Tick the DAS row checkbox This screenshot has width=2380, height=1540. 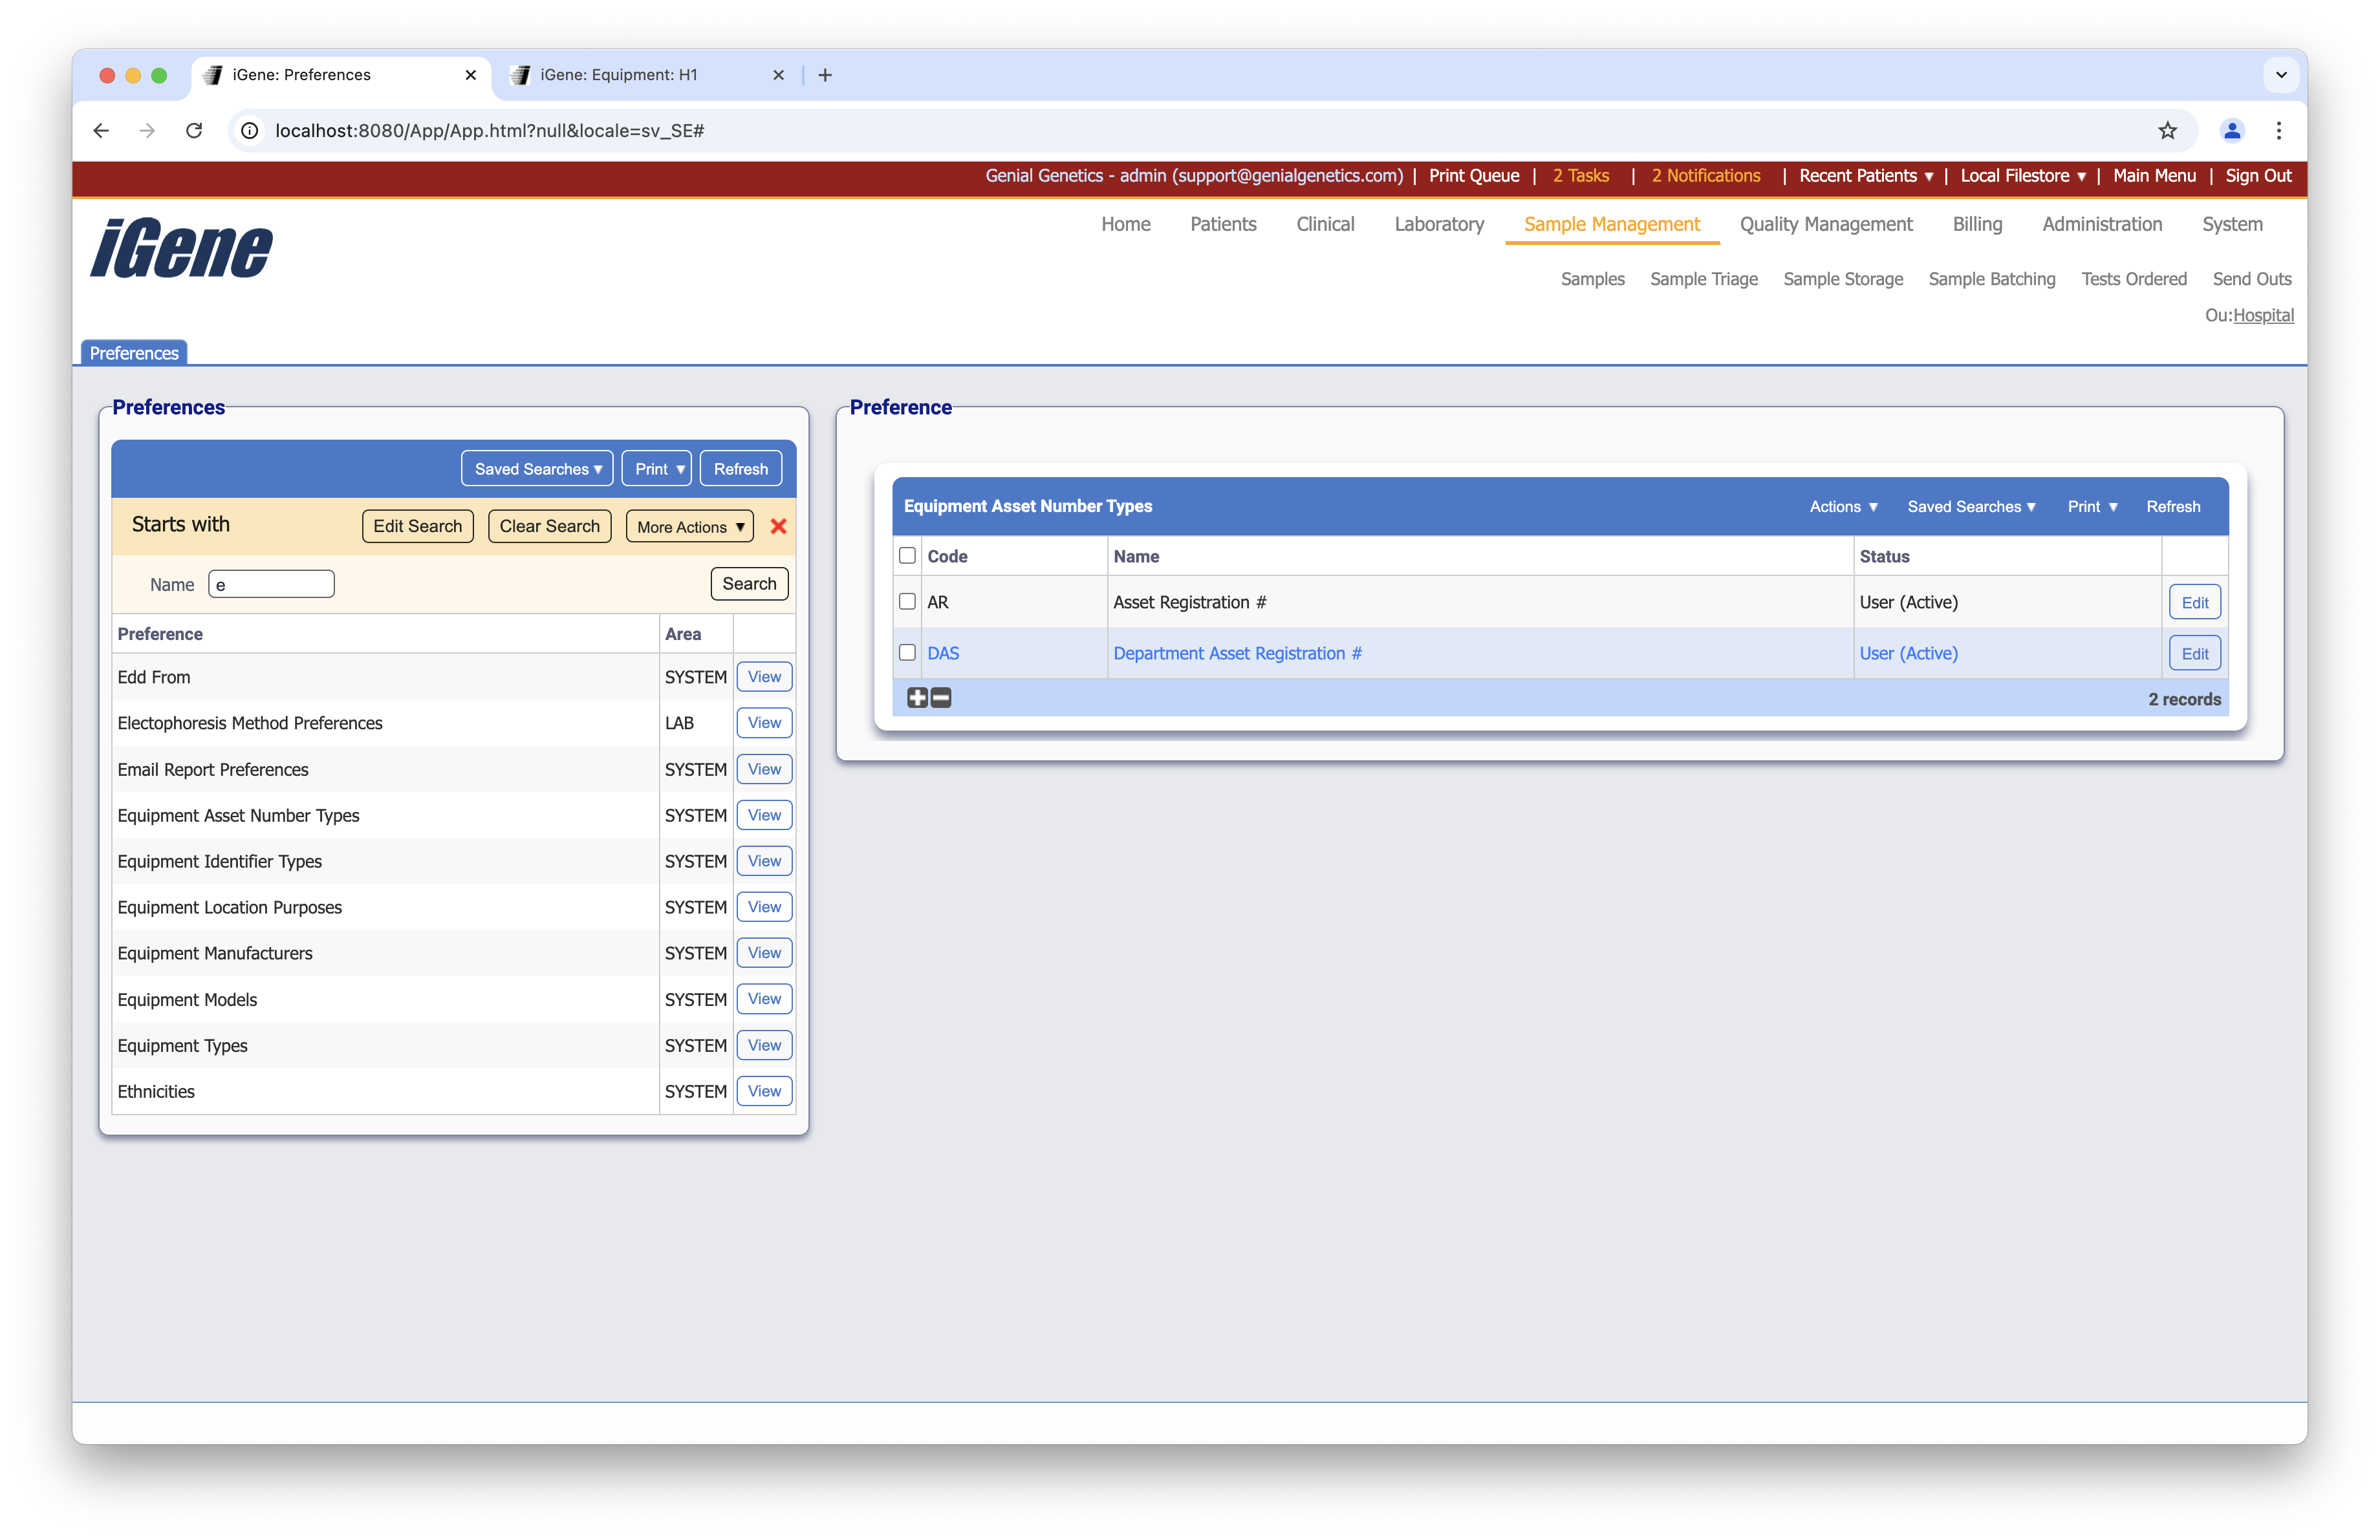907,652
